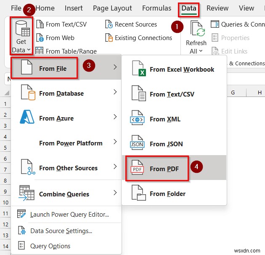The image size is (265, 255).
Task: Open the Query Options entry
Action: tap(66, 246)
